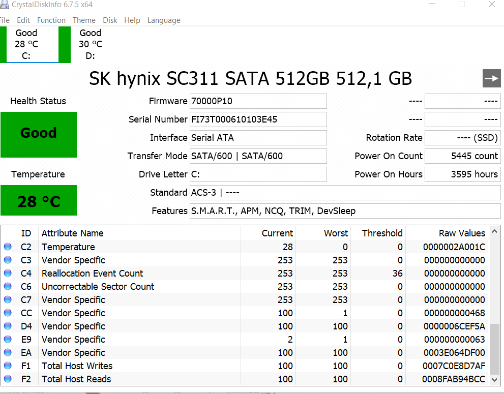This screenshot has width=504, height=394.
Task: Click the Current column header
Action: tap(268, 233)
